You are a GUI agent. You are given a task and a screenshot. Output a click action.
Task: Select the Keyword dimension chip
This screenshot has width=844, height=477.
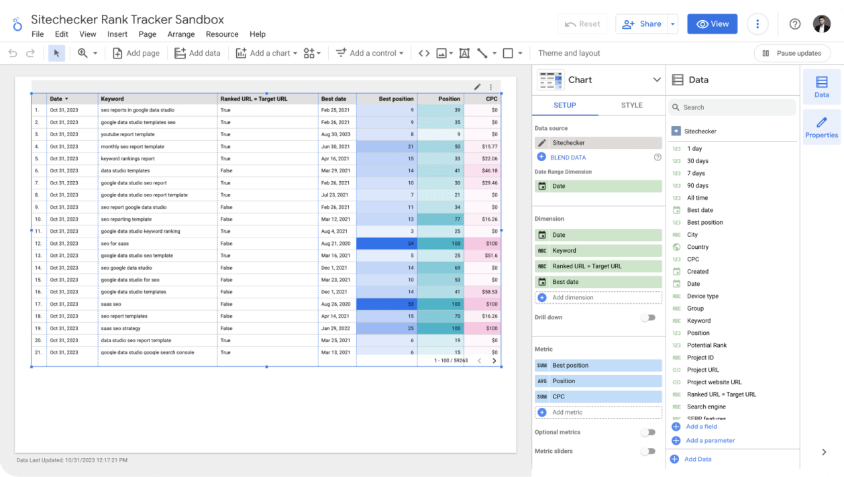click(598, 250)
